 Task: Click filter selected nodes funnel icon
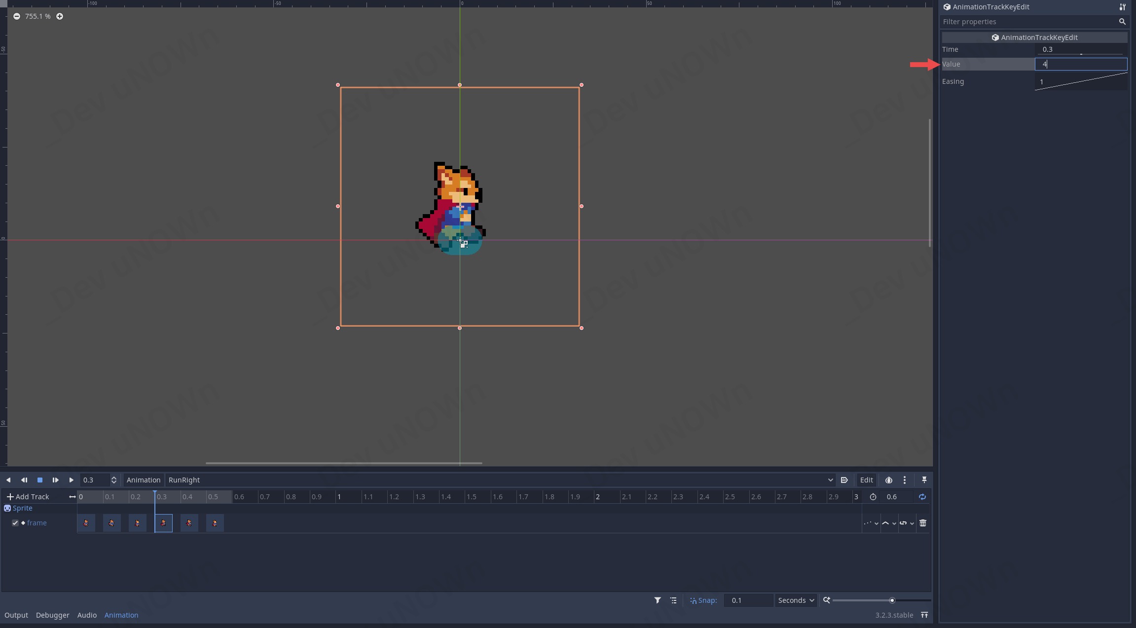pyautogui.click(x=658, y=600)
